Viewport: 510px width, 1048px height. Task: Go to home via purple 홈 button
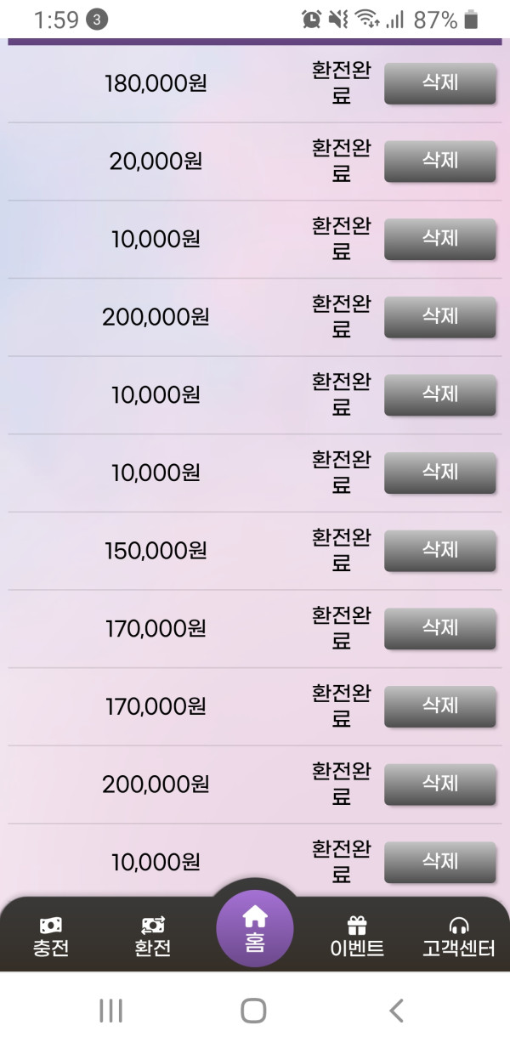pyautogui.click(x=255, y=928)
